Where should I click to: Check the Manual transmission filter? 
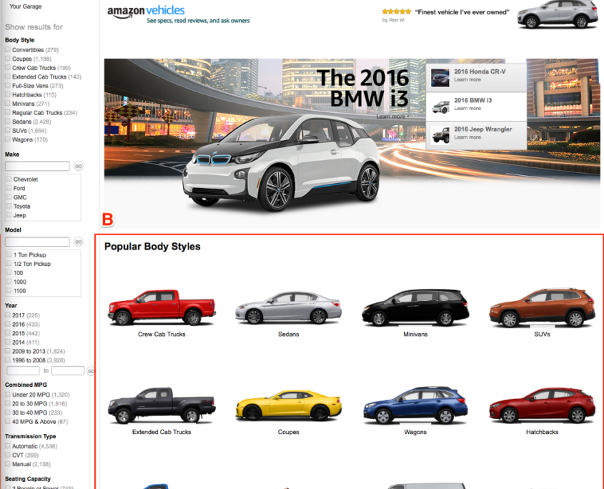click(x=8, y=464)
